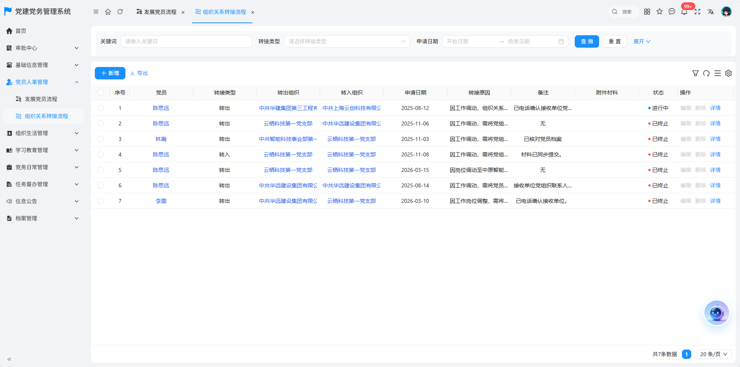
Task: Tick the checkbox for row 7 李雯
Action: click(101, 201)
